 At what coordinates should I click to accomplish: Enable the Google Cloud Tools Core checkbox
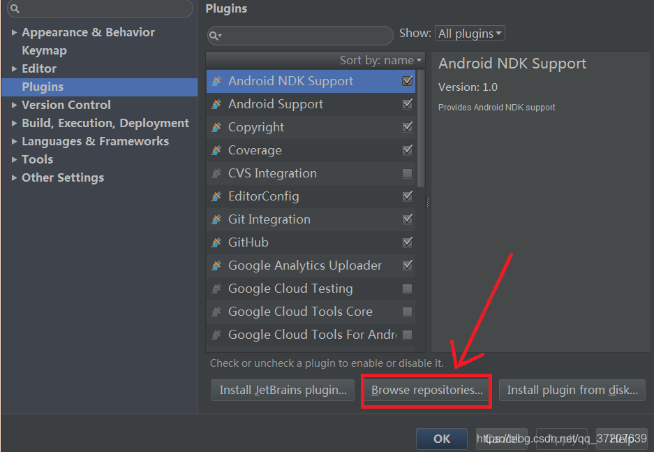point(408,312)
